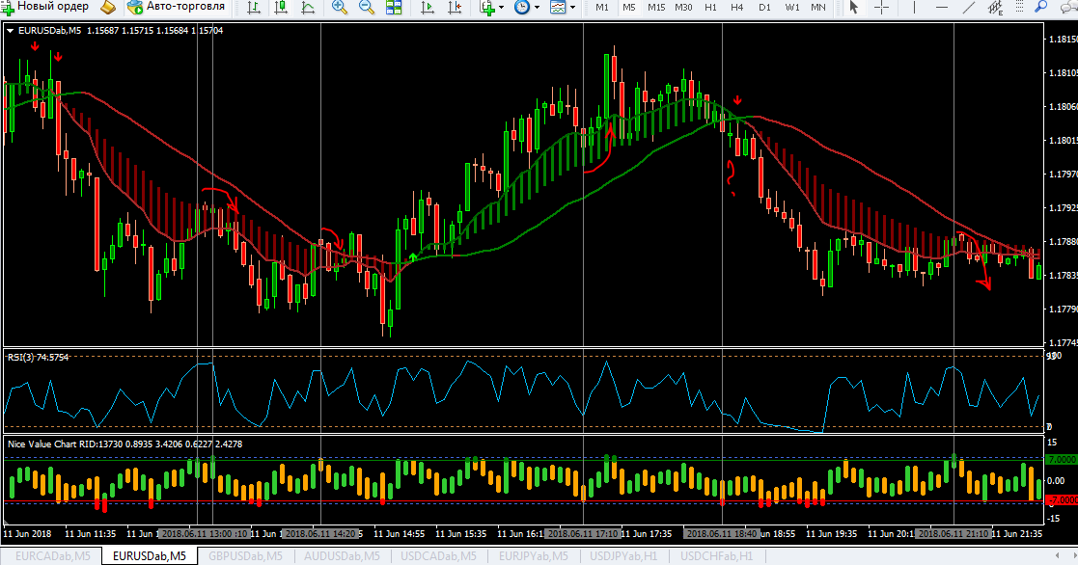Pick the vertical line drawing tool
Screen dimensions: 1078x565
[914, 7]
